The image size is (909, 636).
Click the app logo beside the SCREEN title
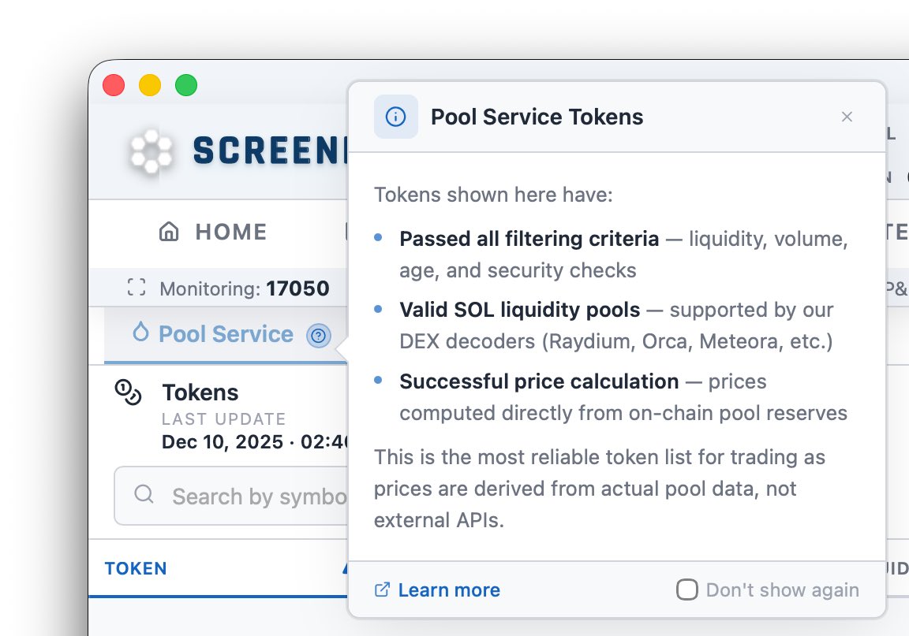click(x=151, y=151)
